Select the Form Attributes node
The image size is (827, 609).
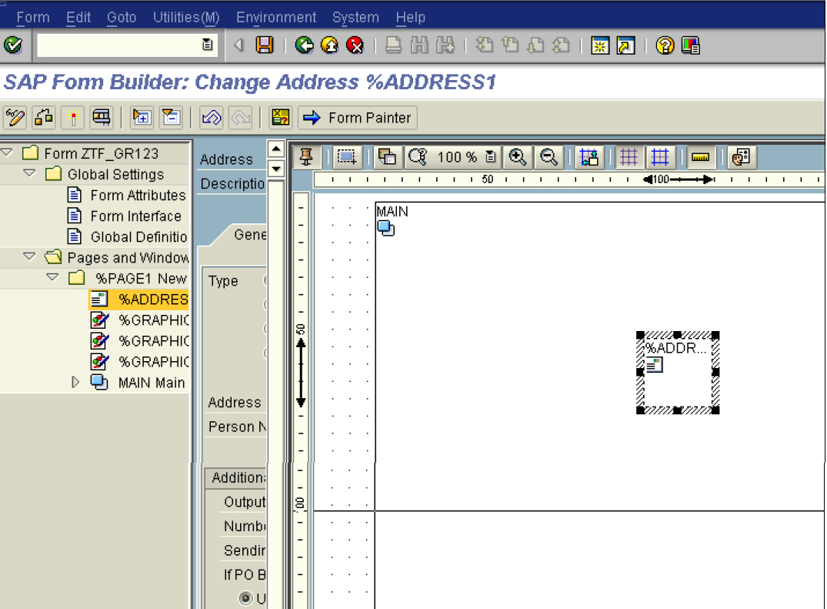point(138,196)
